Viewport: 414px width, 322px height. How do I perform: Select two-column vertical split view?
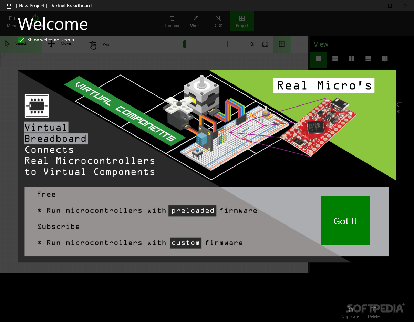(352, 59)
